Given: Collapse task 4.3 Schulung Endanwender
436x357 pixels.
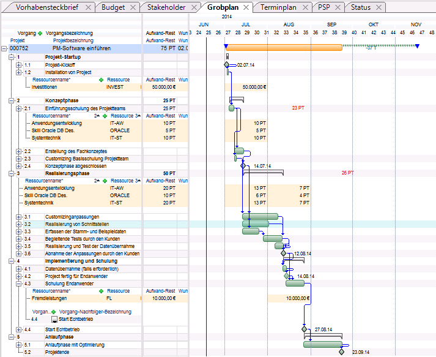Looking at the screenshot, I should (18, 284).
